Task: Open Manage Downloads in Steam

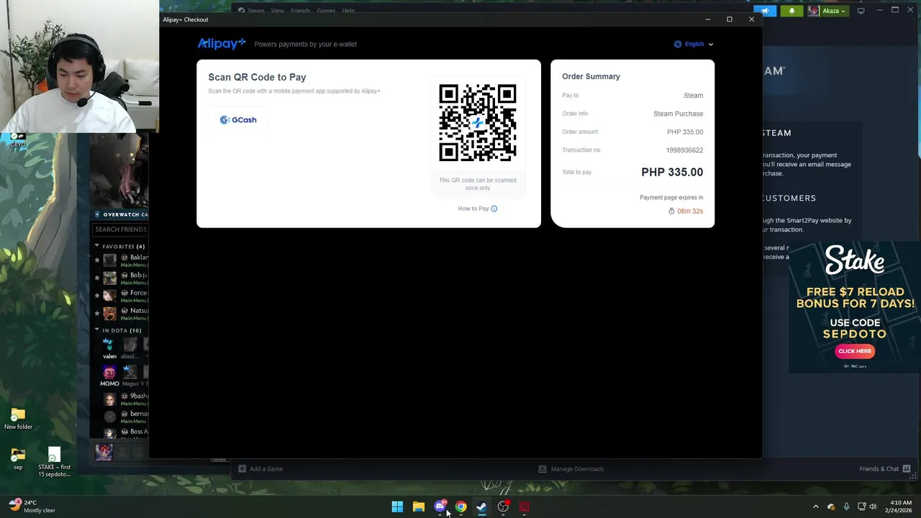Action: [x=571, y=469]
